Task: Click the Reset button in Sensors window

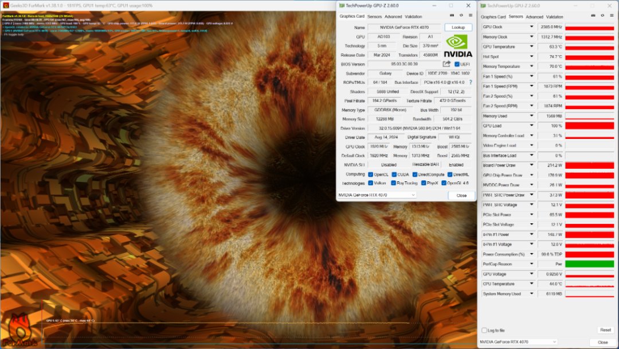Action: pos(605,330)
